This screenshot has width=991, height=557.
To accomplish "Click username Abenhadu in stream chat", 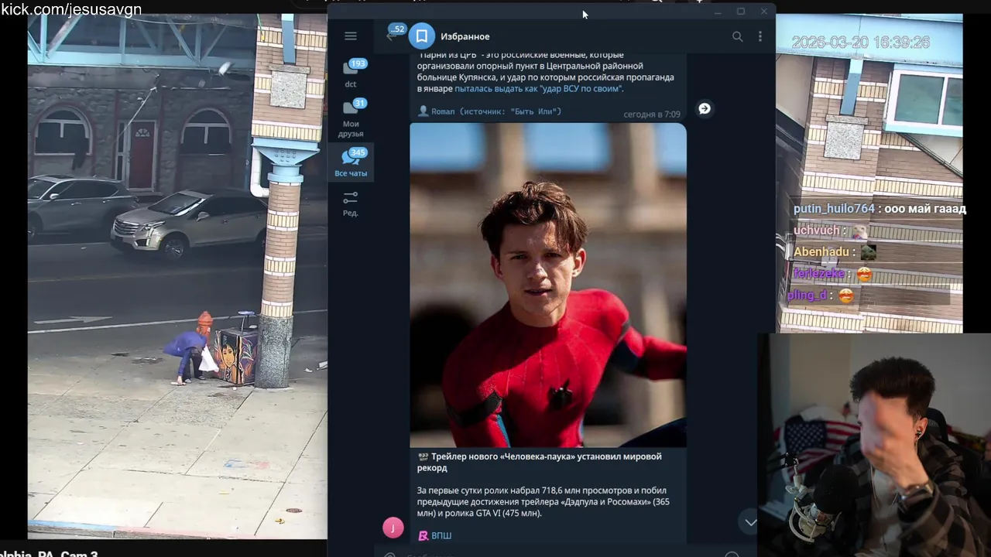I will click(x=821, y=252).
